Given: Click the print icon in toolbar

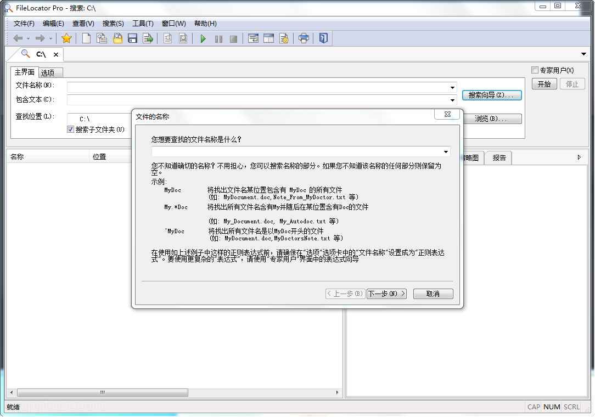Looking at the screenshot, I should click(x=304, y=38).
